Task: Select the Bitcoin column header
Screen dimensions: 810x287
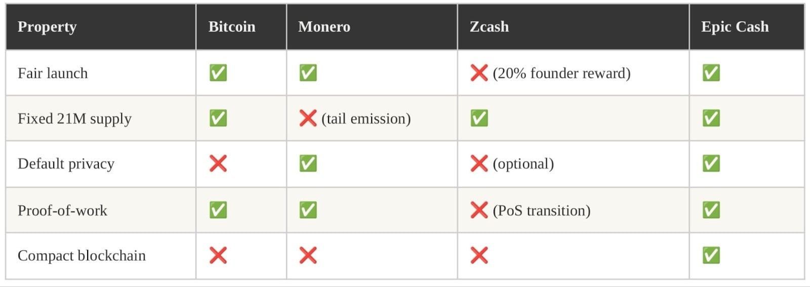Action: [x=232, y=27]
